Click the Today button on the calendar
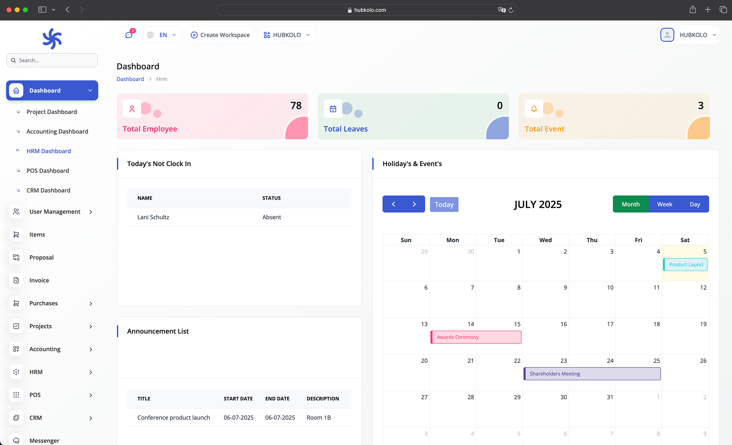 pos(444,204)
